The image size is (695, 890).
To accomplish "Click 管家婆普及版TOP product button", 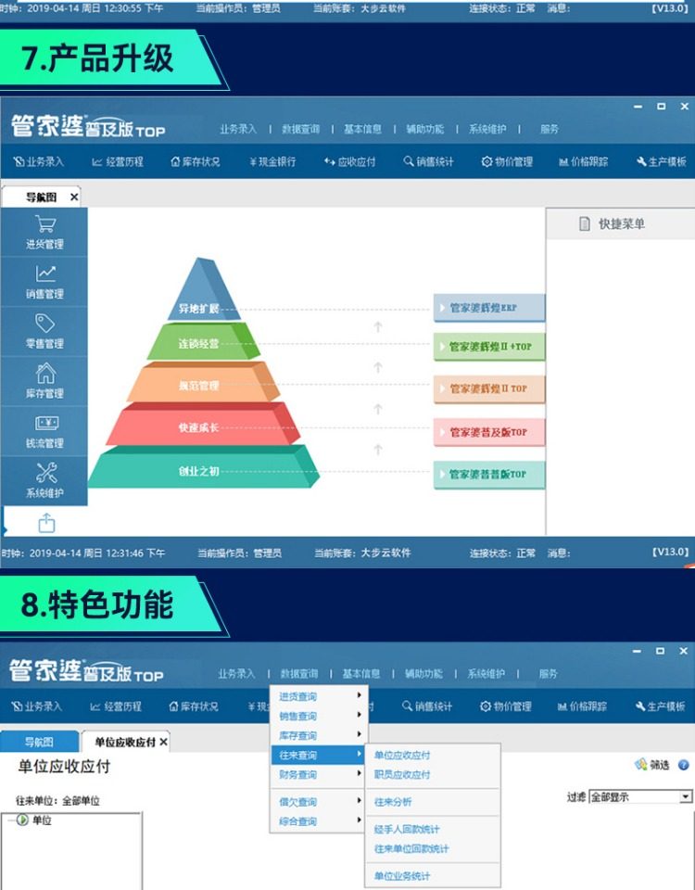I will pyautogui.click(x=489, y=433).
